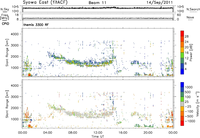The height and width of the screenshot is (138, 200).
Task: Click the '500' value on Velocity colorbar
Action: pyautogui.click(x=188, y=92)
